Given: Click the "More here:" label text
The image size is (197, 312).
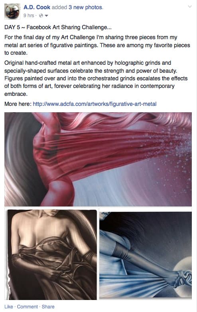Looking at the screenshot, I should [18, 104].
